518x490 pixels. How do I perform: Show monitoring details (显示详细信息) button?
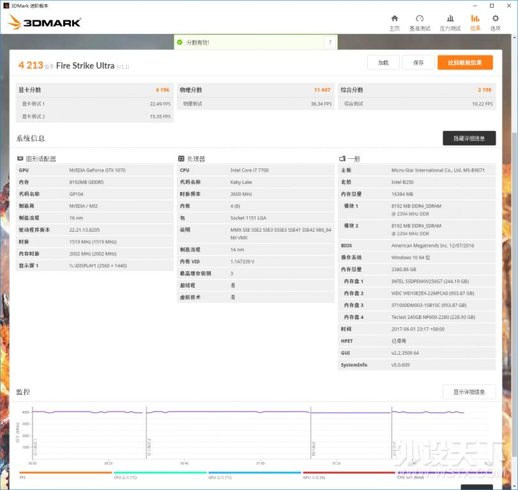pyautogui.click(x=469, y=392)
